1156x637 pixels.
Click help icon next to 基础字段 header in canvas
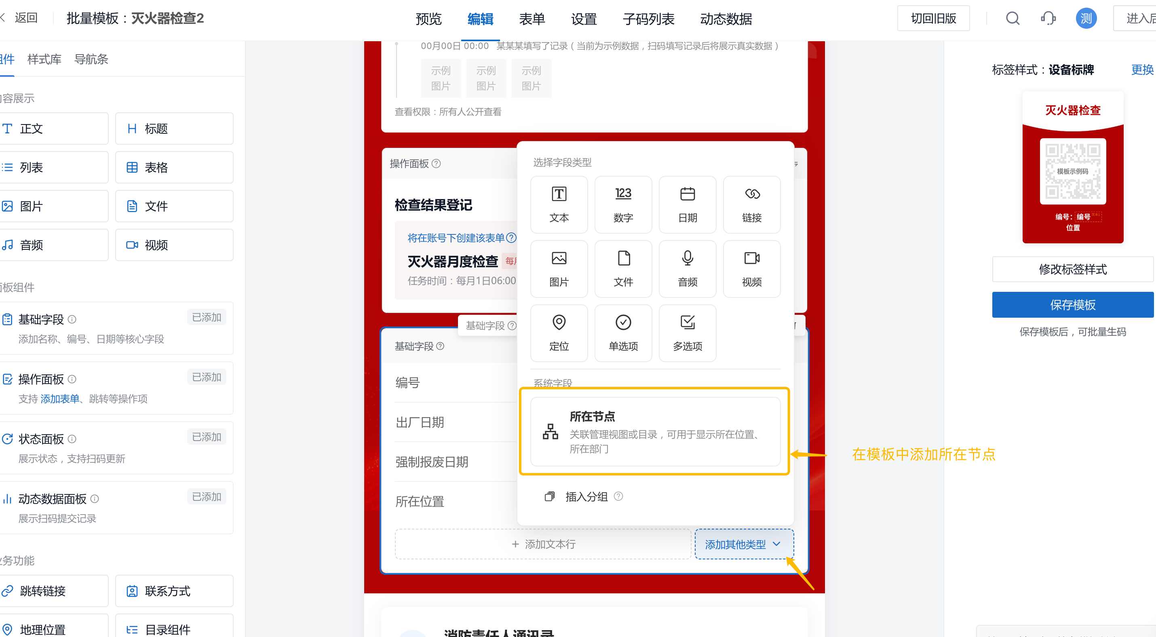tap(440, 346)
